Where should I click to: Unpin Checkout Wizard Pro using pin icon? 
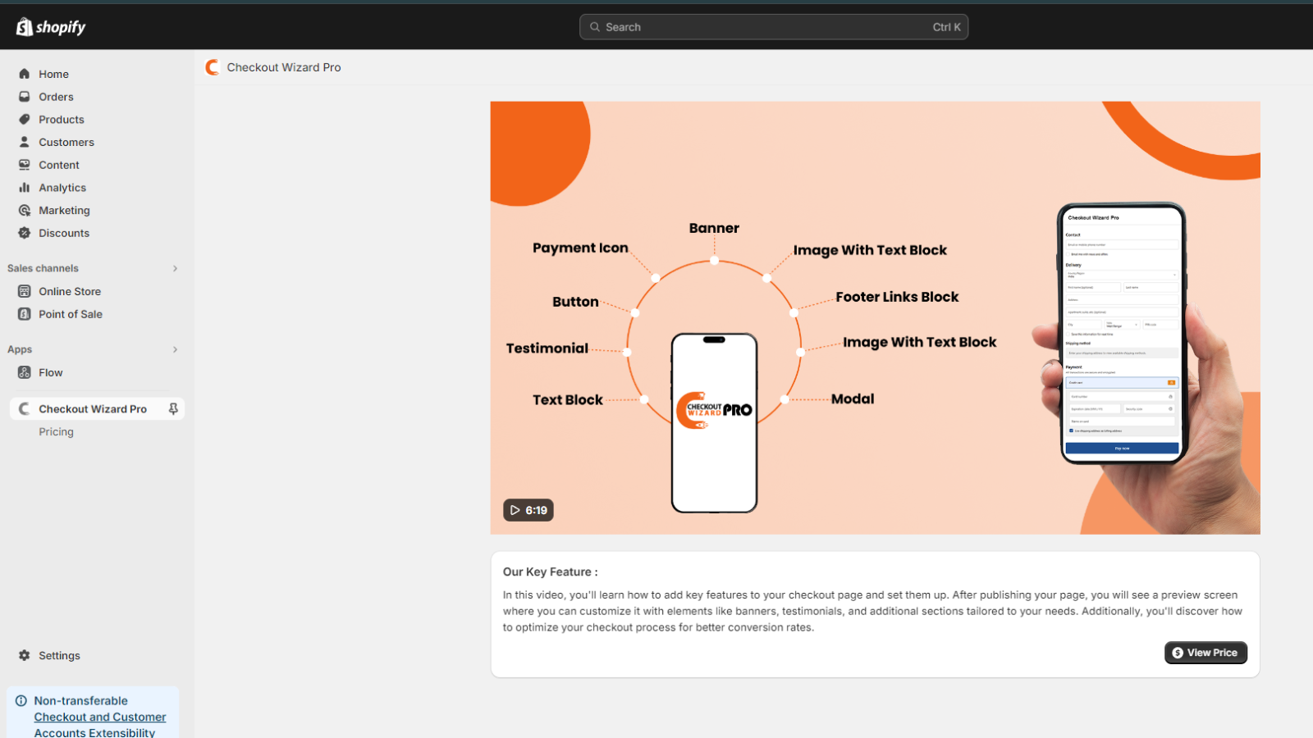[173, 409]
